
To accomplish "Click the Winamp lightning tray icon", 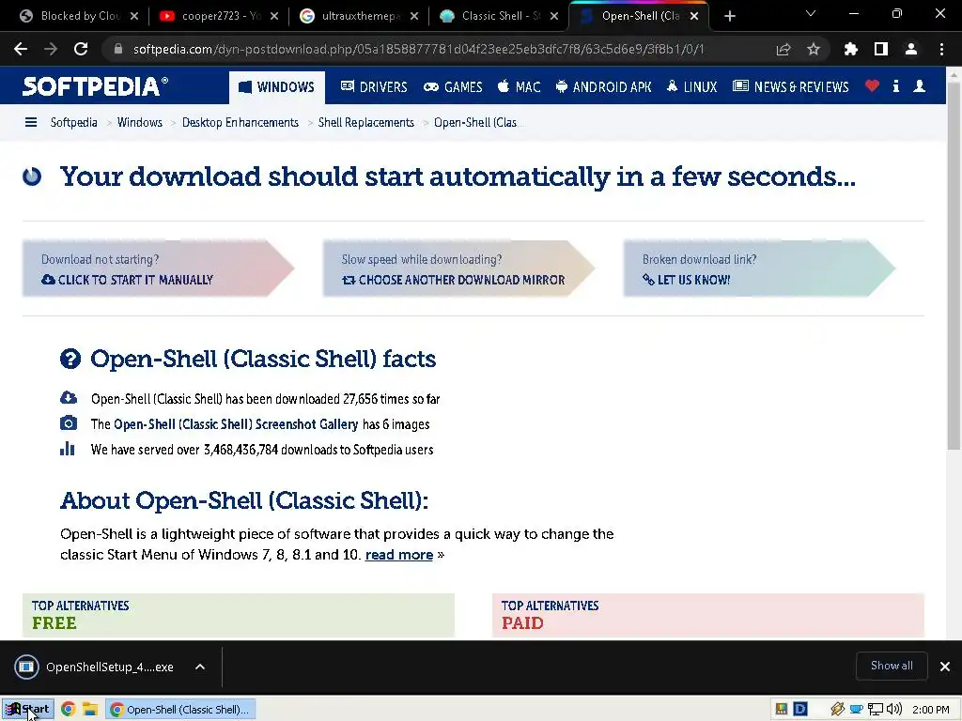I will click(x=837, y=710).
